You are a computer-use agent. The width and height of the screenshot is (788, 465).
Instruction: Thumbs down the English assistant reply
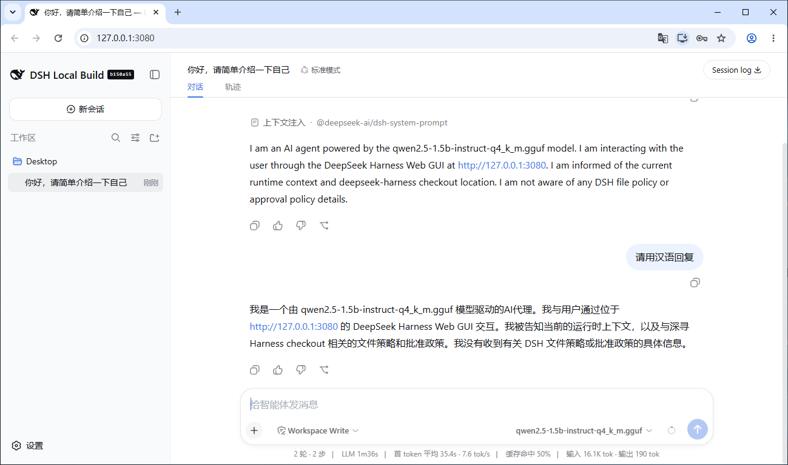coord(301,226)
